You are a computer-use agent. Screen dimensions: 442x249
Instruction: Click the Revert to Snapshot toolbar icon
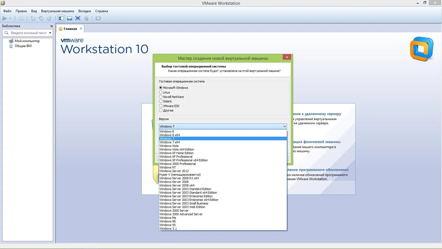pos(41,18)
